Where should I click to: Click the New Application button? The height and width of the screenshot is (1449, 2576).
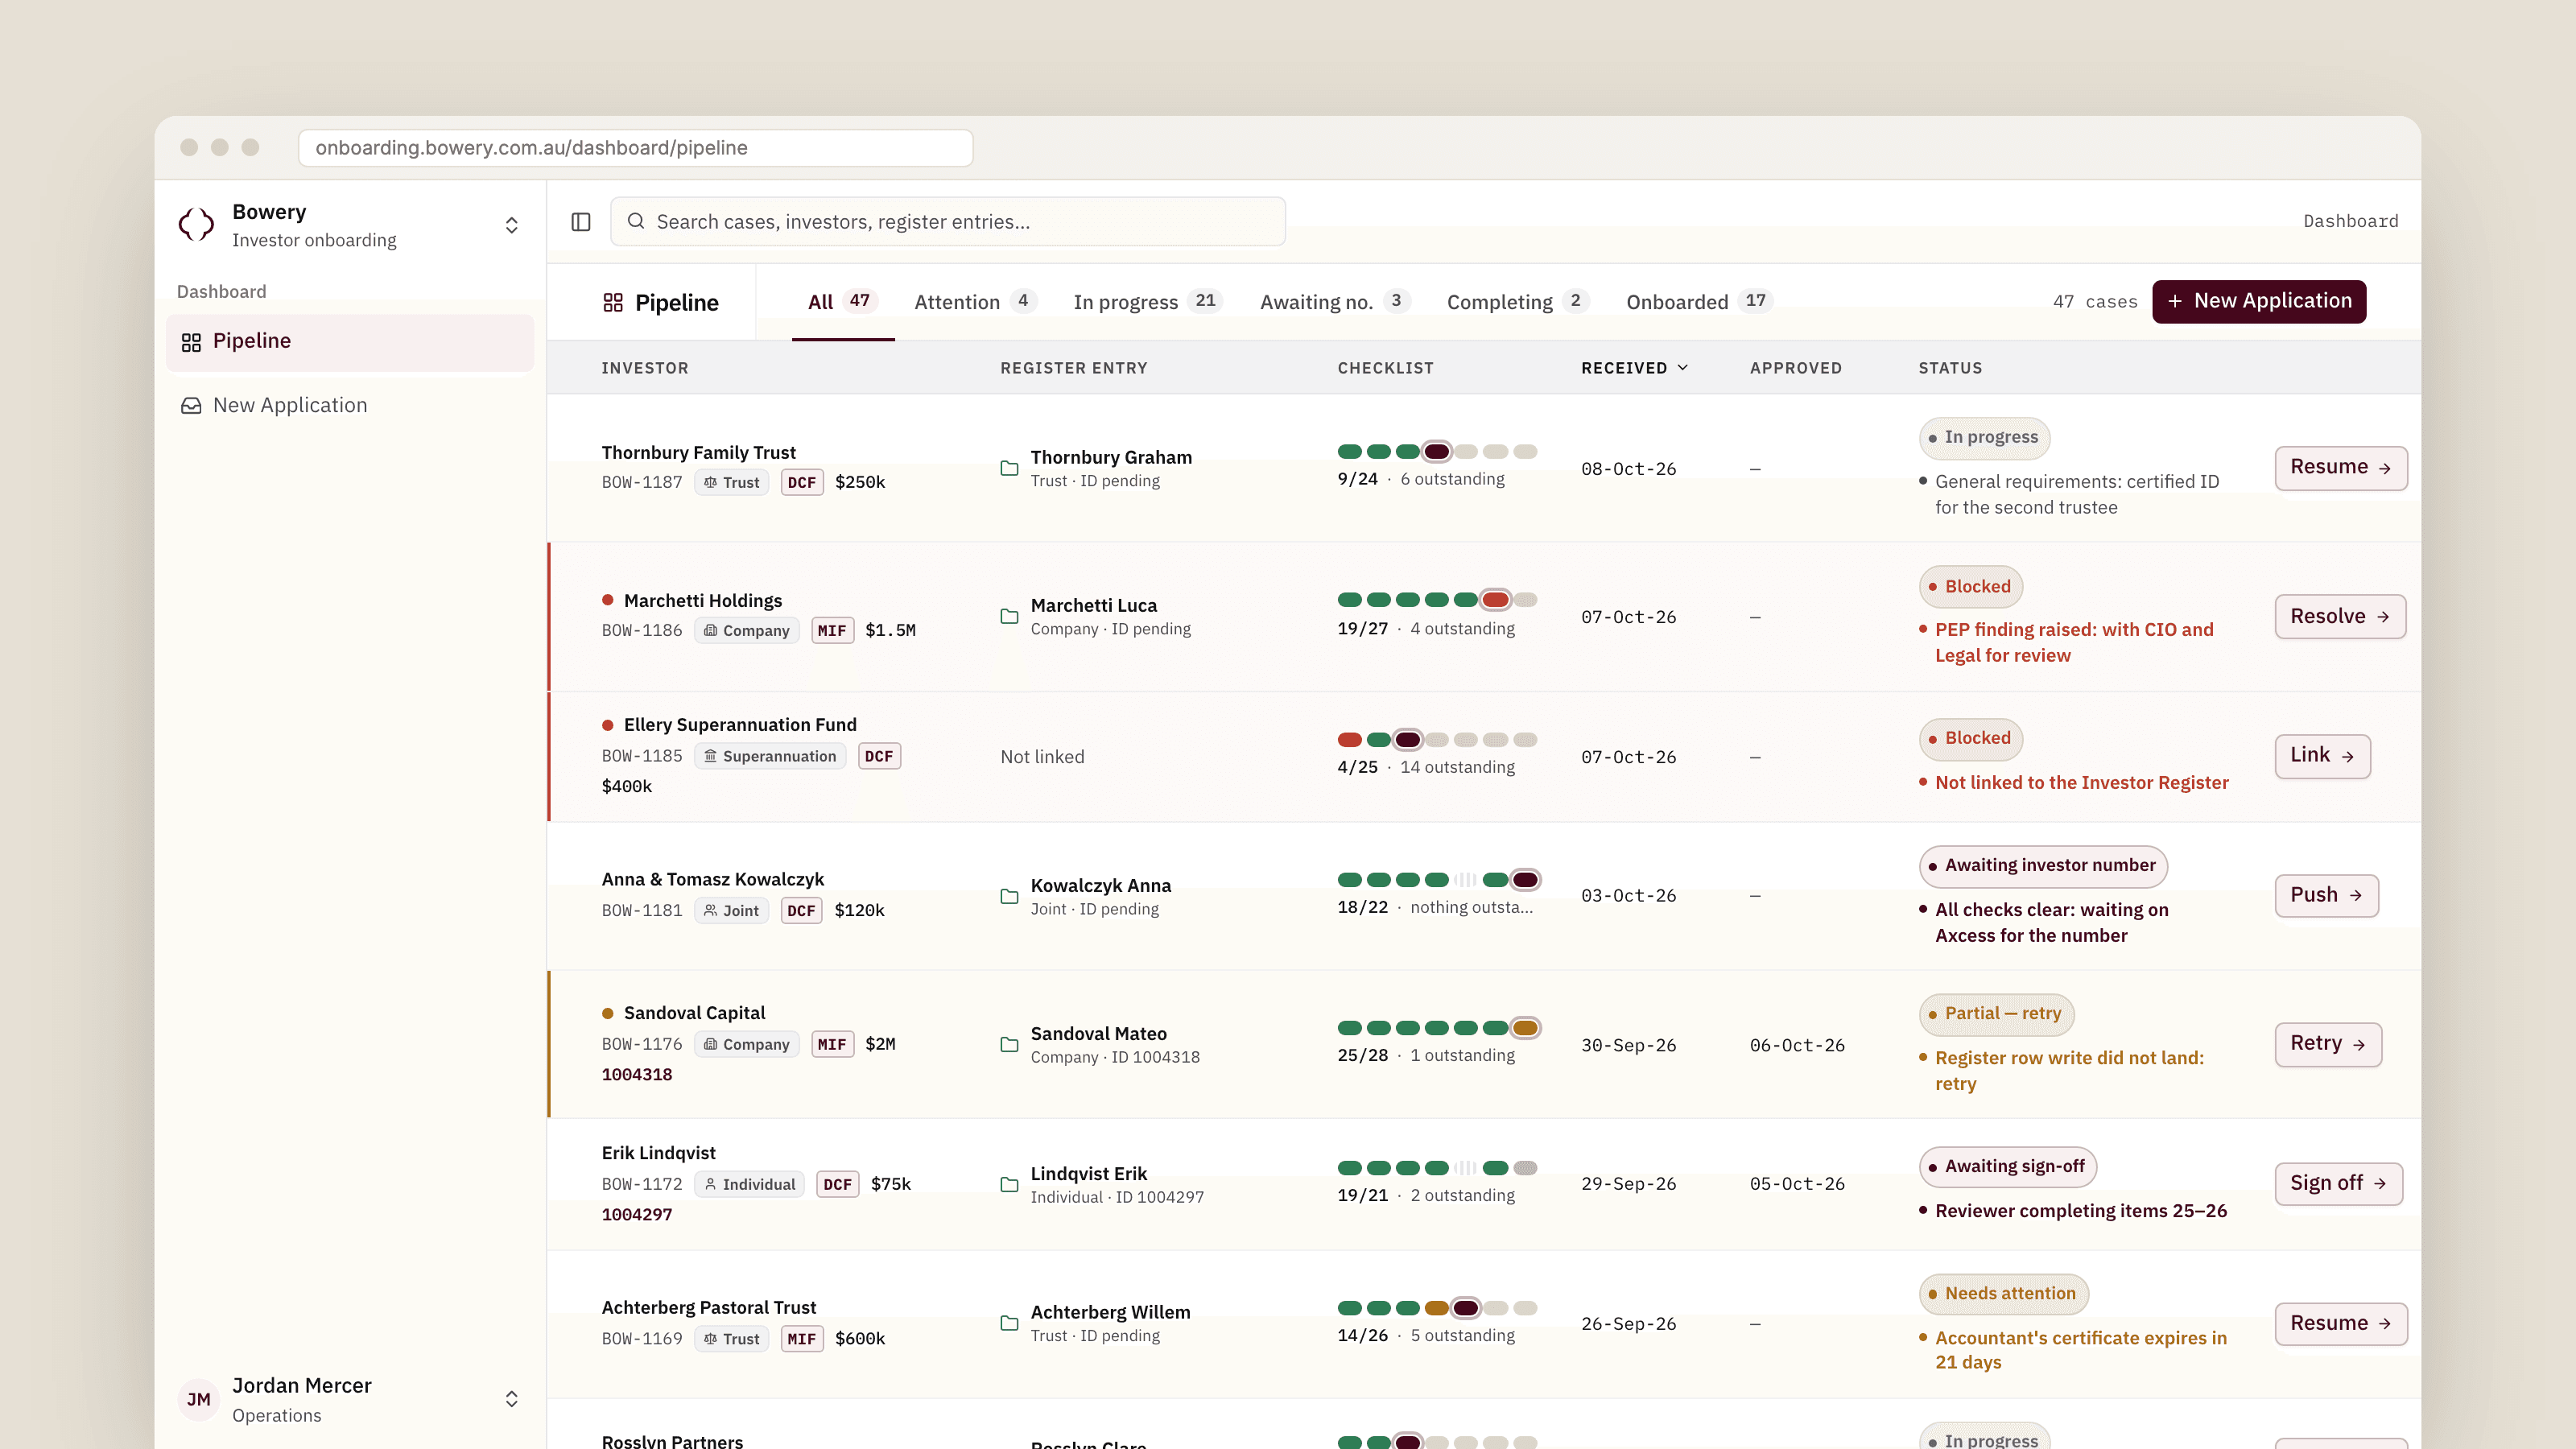(2259, 301)
